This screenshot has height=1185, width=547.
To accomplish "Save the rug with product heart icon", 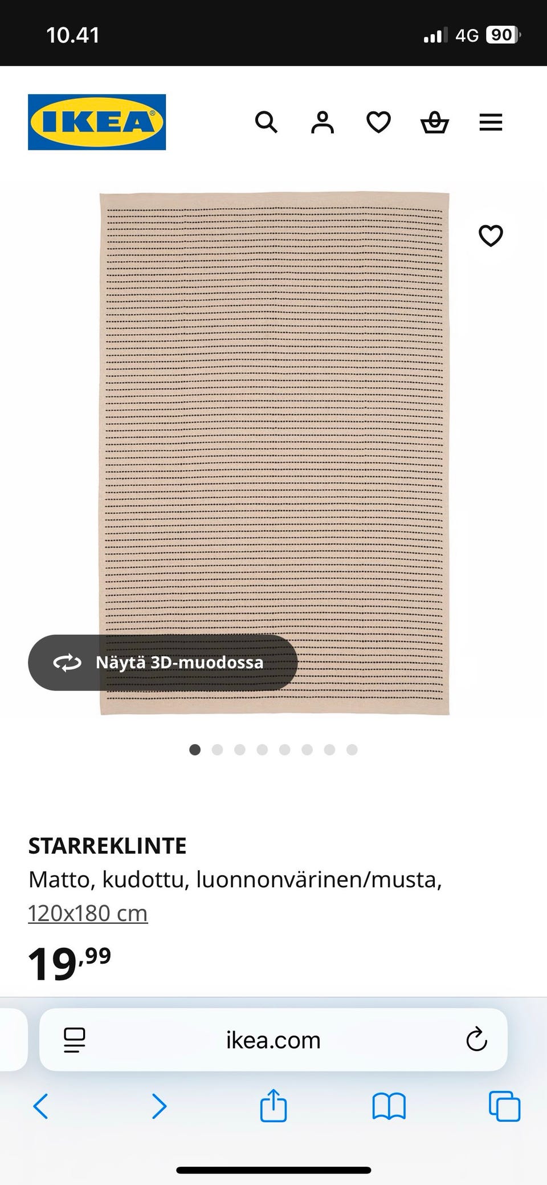I will click(x=491, y=236).
